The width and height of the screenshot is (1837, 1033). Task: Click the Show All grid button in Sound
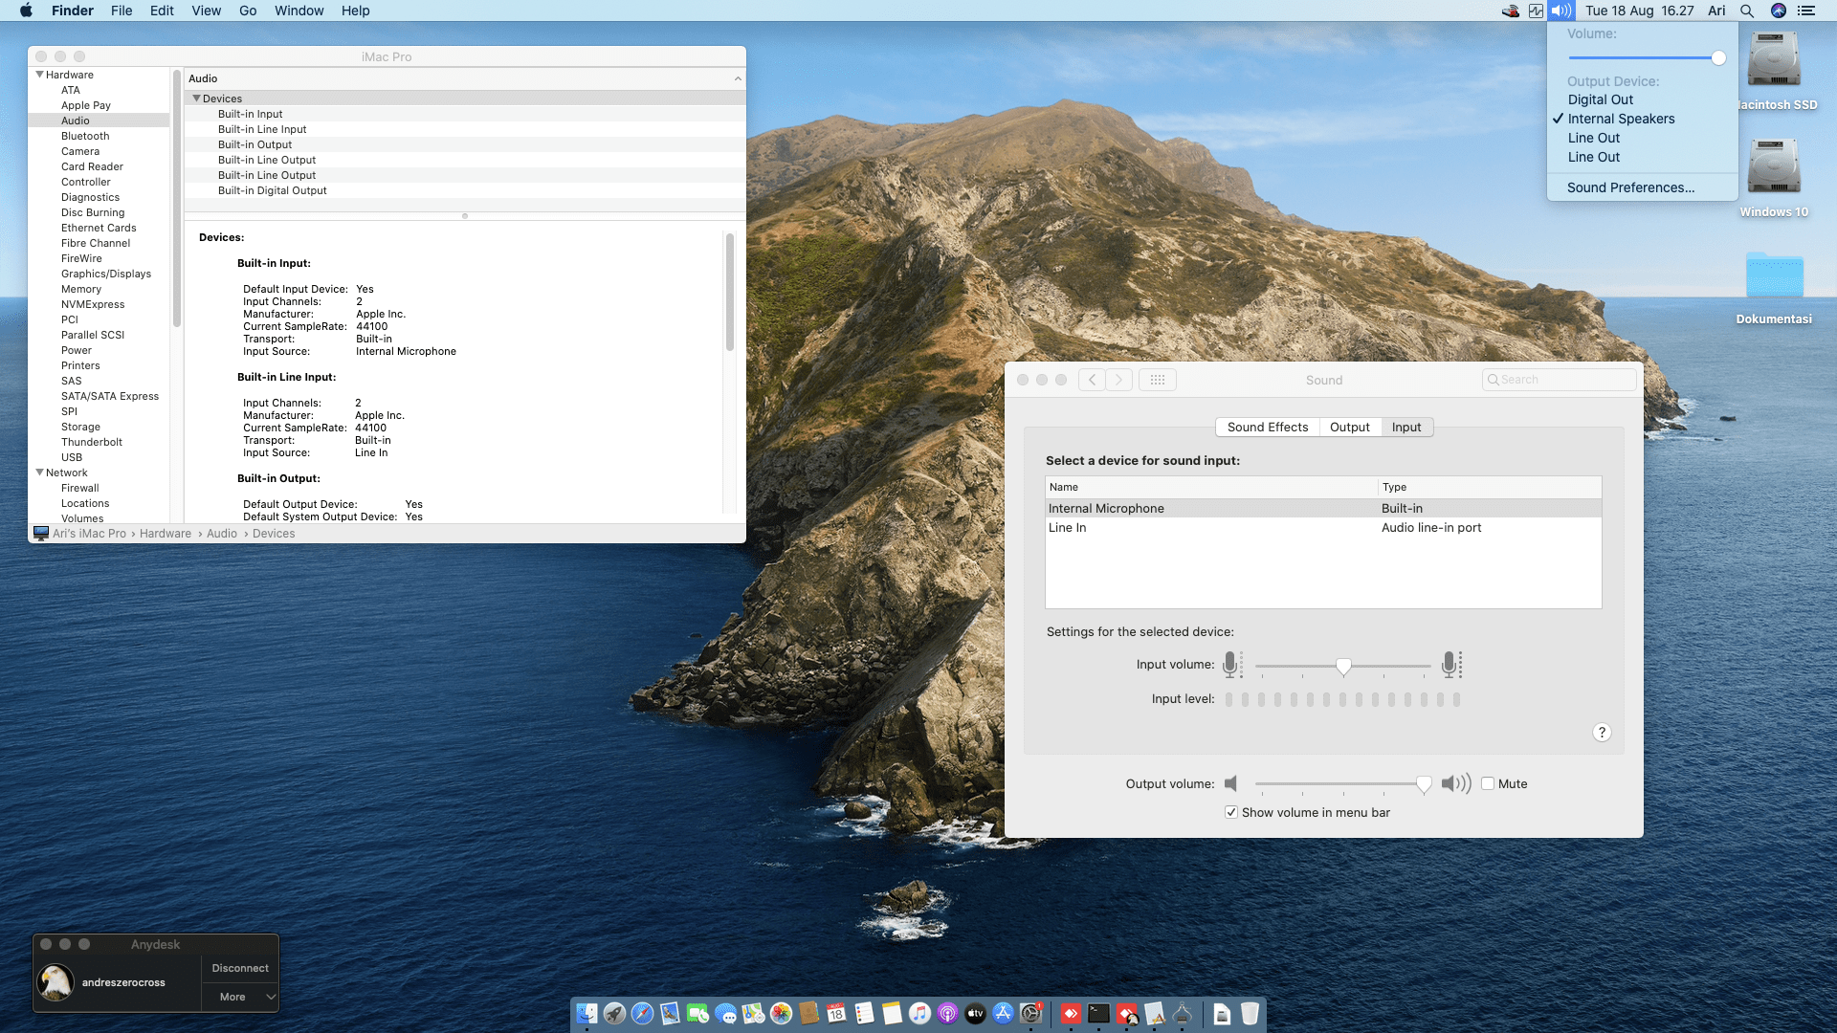(1157, 380)
